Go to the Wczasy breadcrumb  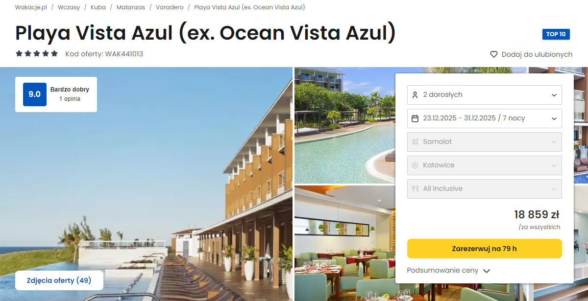coord(69,7)
